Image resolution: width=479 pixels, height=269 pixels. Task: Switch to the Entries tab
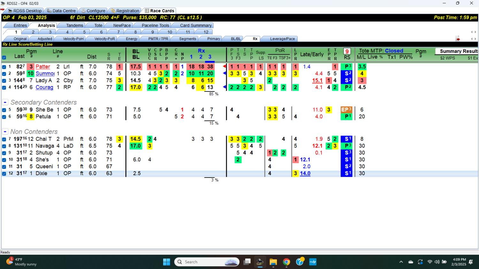20,25
